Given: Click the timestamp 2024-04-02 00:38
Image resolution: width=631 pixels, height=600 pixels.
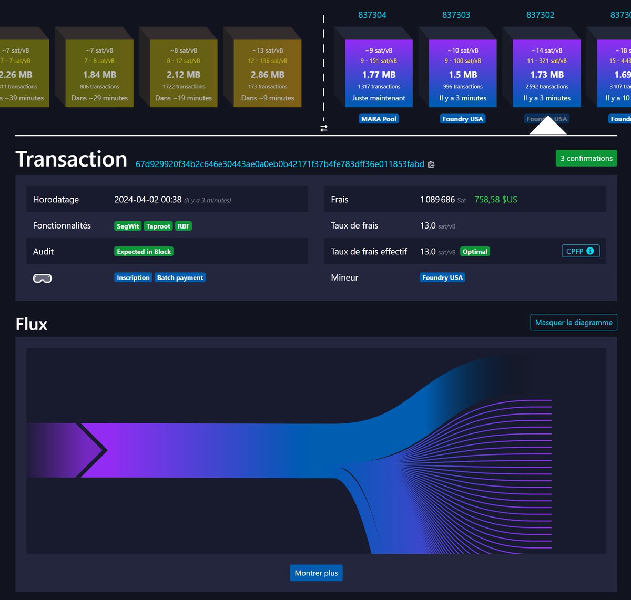Looking at the screenshot, I should coord(148,200).
